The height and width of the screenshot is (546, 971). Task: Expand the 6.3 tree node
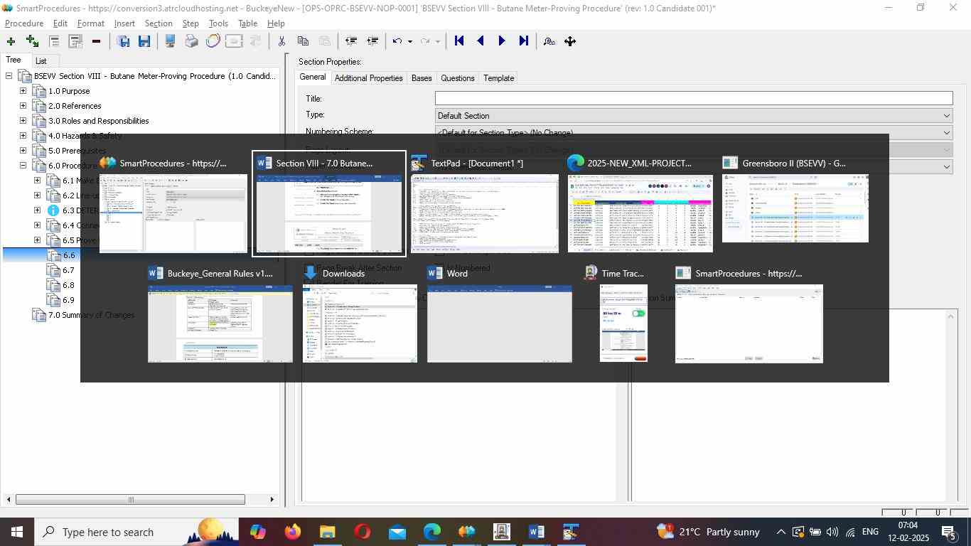37,210
